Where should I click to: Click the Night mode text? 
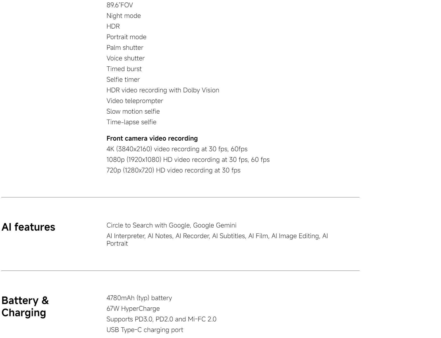[124, 16]
